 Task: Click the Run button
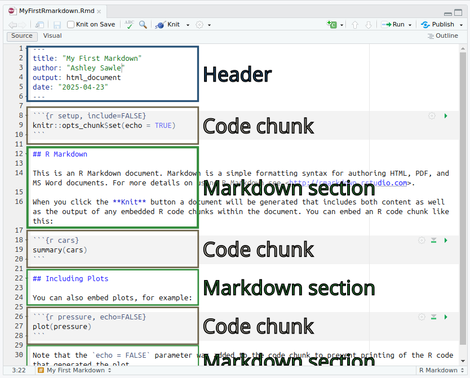[393, 25]
